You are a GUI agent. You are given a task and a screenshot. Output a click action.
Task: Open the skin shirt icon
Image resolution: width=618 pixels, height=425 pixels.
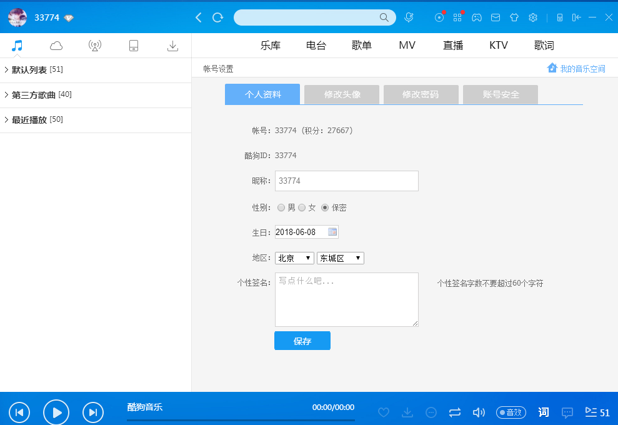pyautogui.click(x=514, y=17)
